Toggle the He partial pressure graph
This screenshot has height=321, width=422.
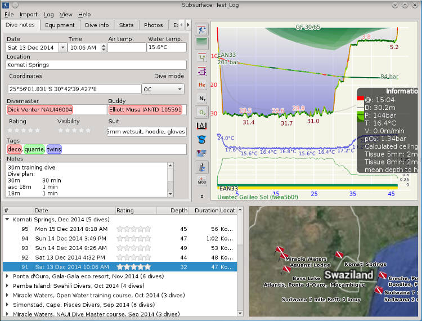pos(201,84)
